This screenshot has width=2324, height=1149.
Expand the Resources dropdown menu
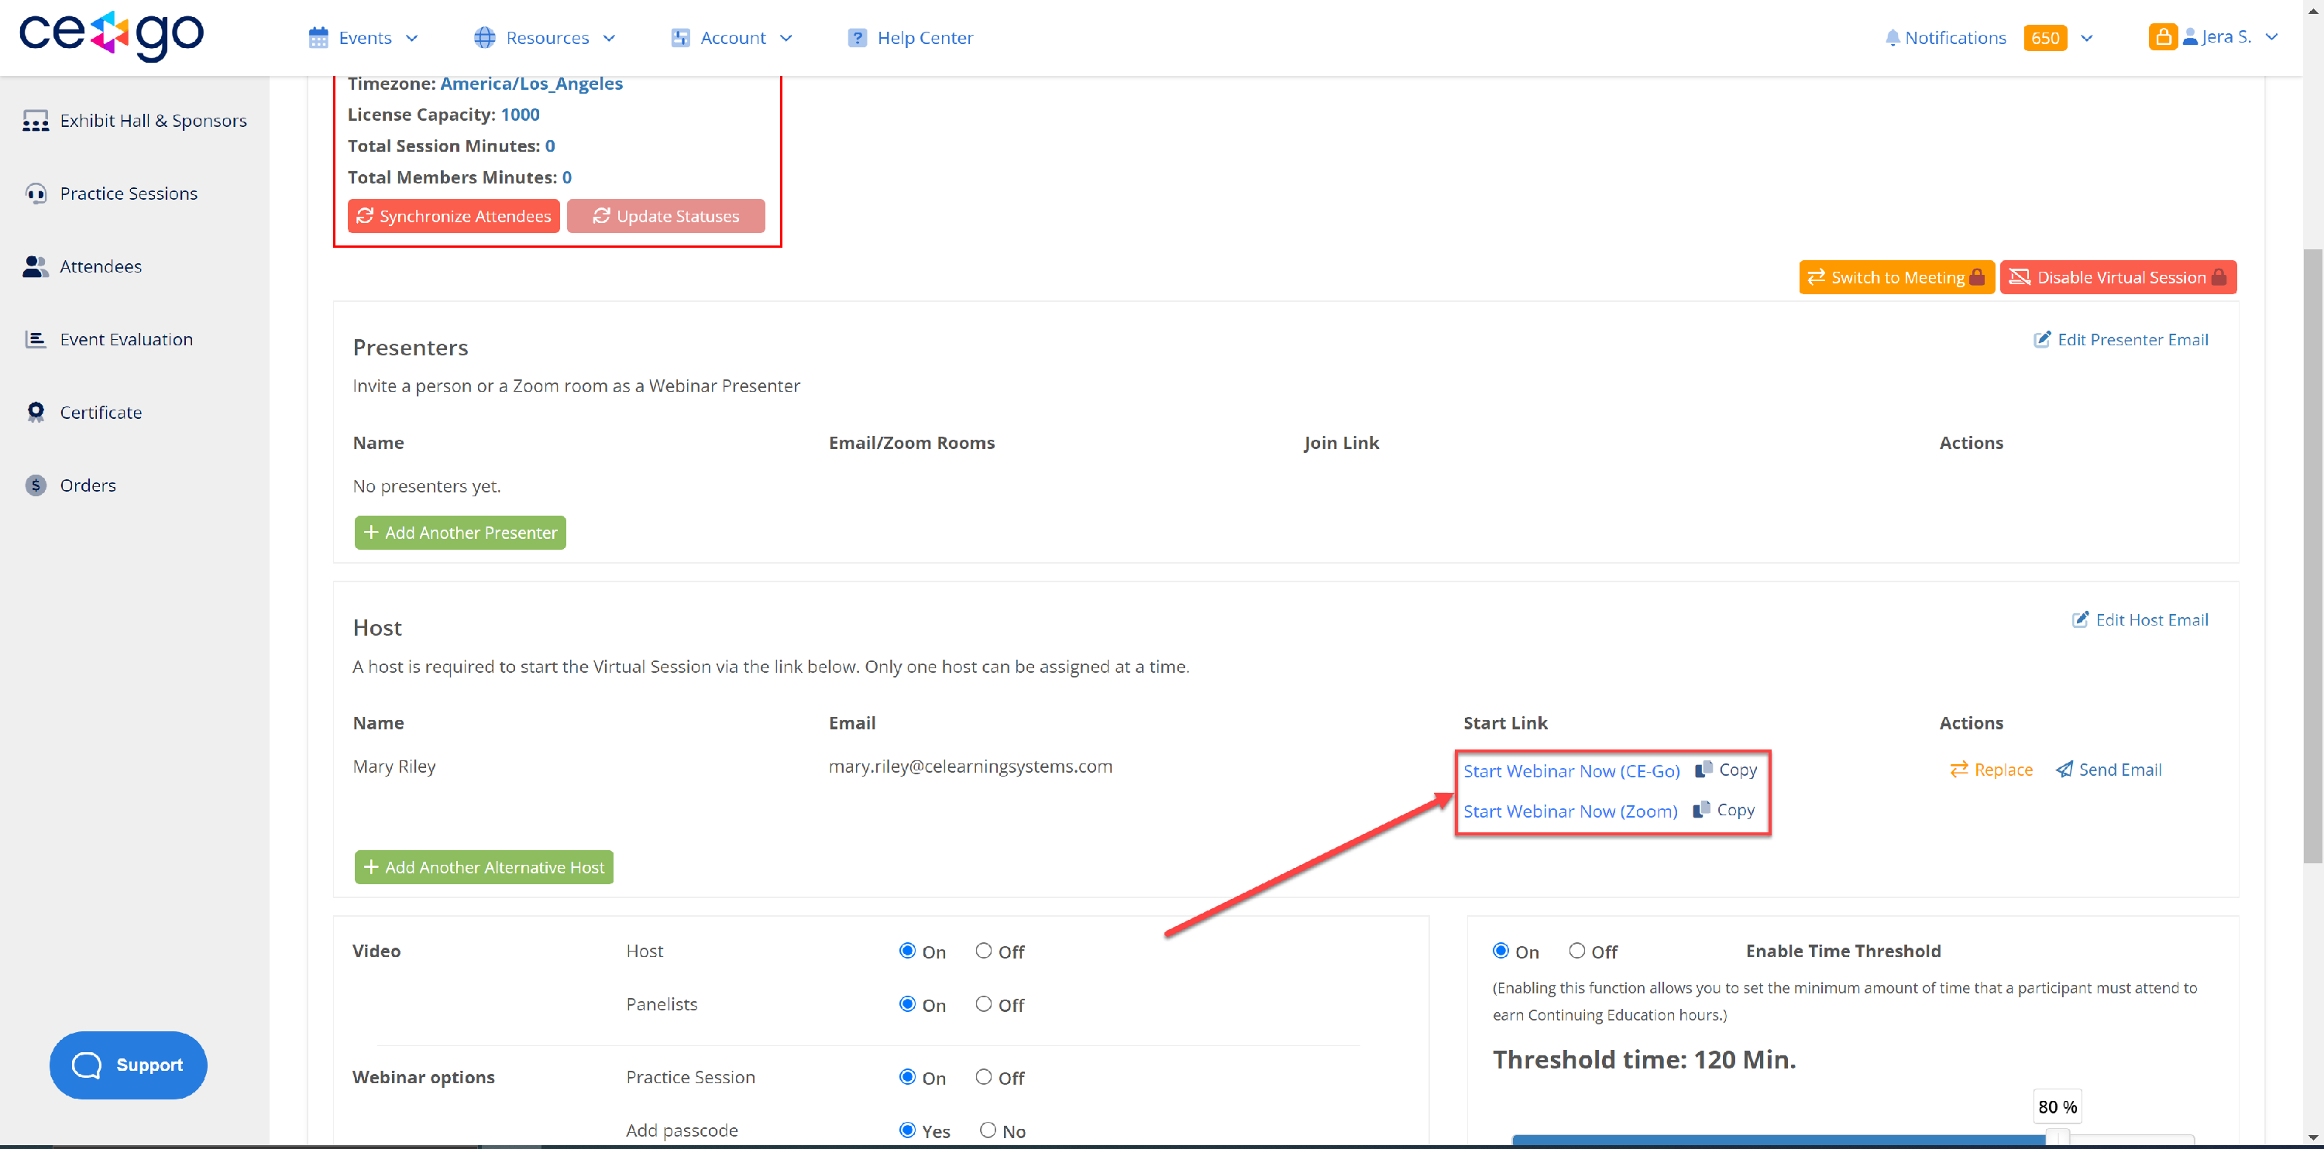pos(546,38)
